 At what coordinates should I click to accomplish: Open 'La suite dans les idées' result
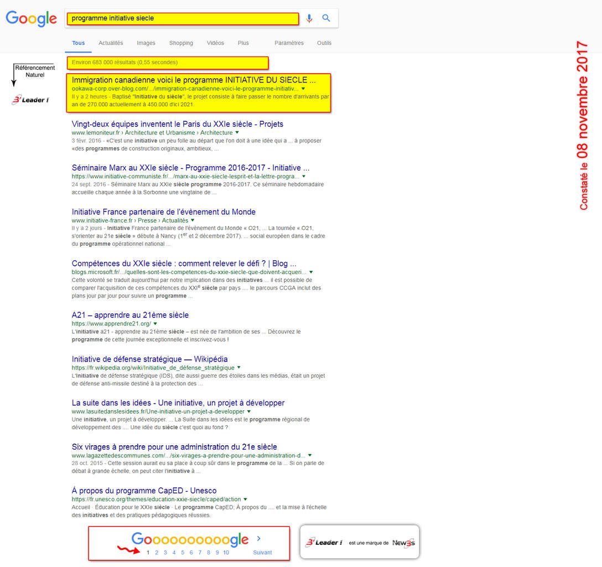tap(178, 403)
